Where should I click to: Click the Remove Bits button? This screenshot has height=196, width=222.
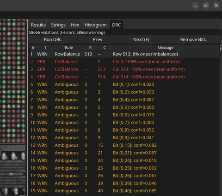(193, 40)
